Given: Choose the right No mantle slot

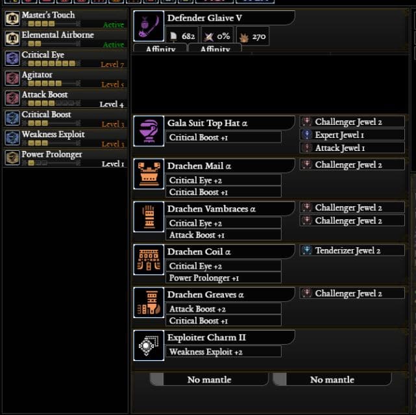Looking at the screenshot, I should 332,379.
